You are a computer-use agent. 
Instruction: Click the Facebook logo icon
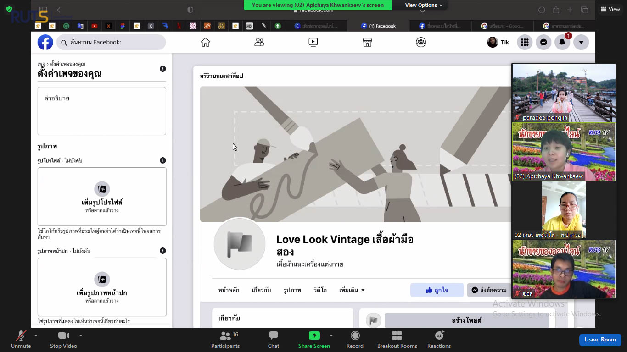click(45, 42)
